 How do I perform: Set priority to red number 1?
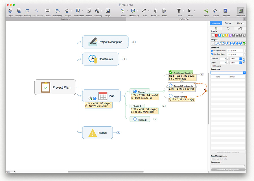tap(216, 35)
